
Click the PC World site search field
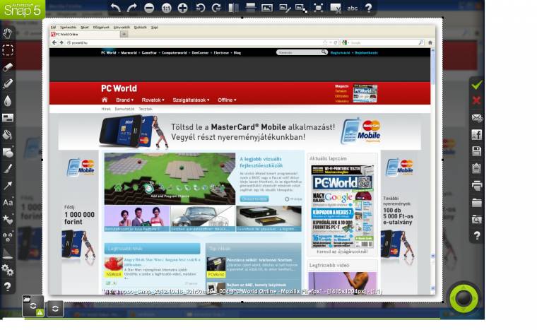pos(302,52)
